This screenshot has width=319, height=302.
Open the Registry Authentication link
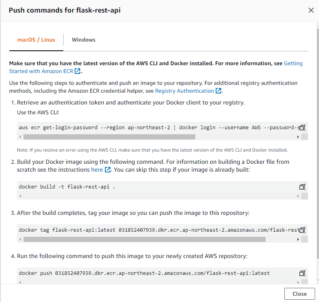click(185, 91)
